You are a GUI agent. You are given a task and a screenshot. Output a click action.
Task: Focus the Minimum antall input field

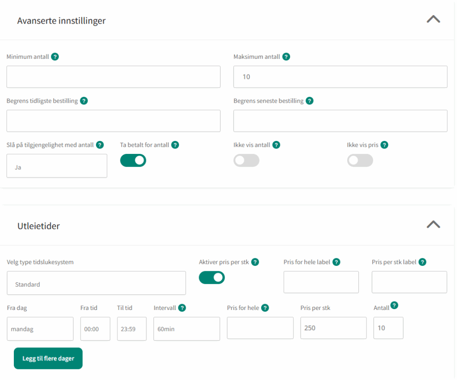click(x=113, y=77)
